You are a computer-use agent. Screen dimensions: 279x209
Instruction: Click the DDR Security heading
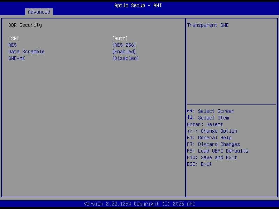tap(25, 25)
